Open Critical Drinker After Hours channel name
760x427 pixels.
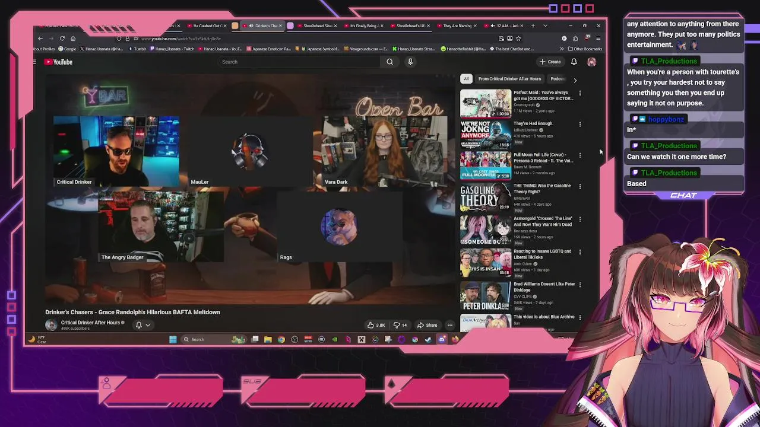coord(91,323)
